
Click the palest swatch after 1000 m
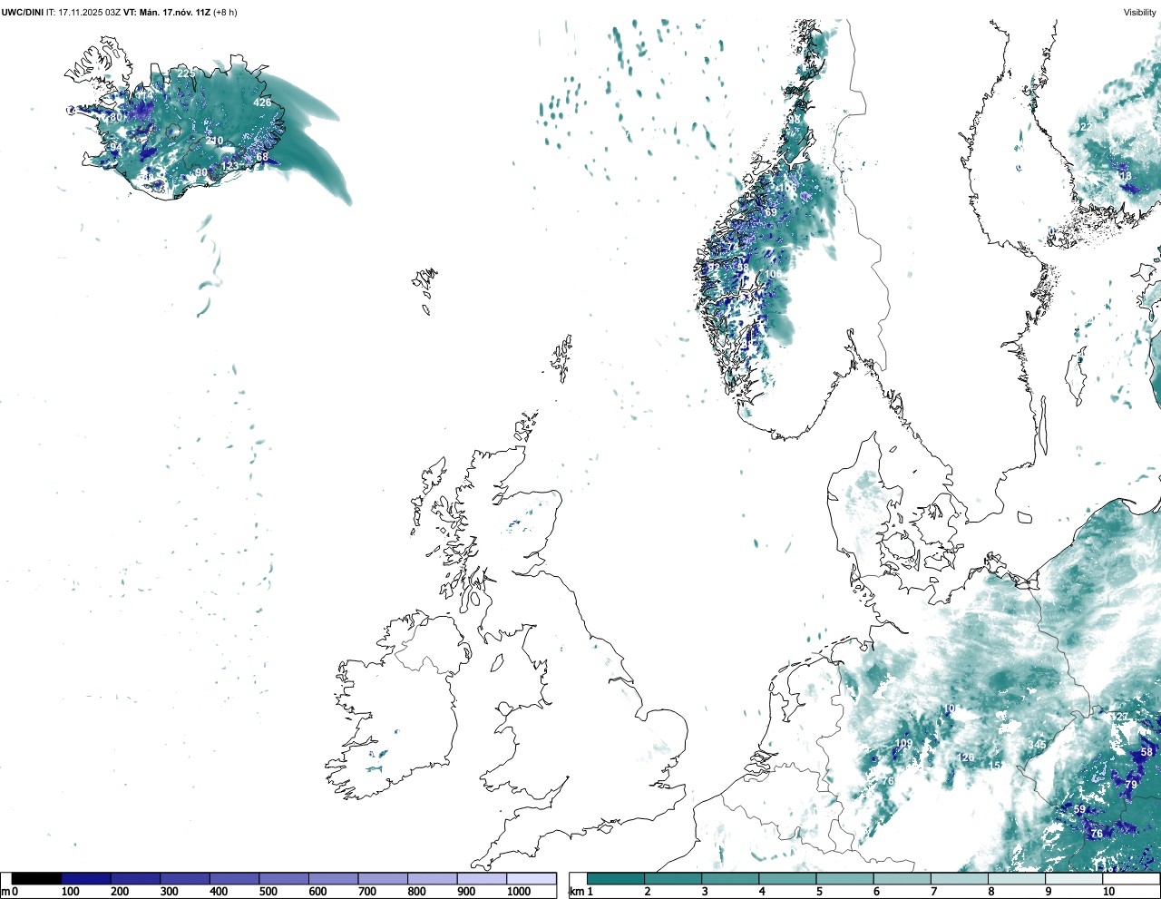(532, 878)
